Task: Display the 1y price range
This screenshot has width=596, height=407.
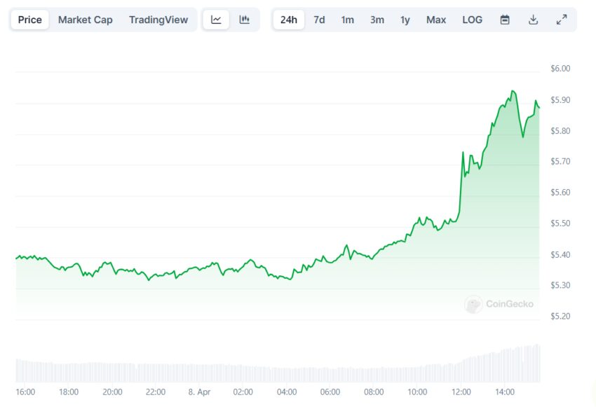Action: click(405, 20)
